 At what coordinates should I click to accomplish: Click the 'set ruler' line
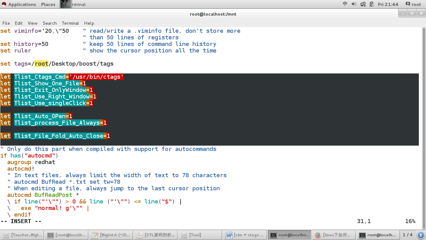[108, 51]
